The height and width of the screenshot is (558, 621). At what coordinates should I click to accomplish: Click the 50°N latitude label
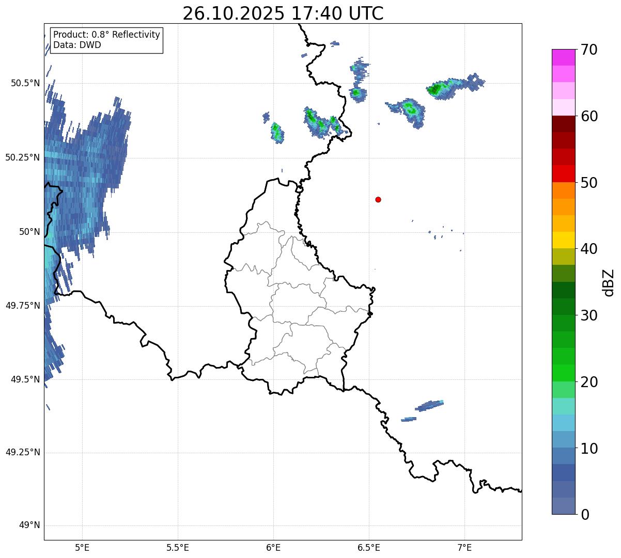pyautogui.click(x=29, y=232)
